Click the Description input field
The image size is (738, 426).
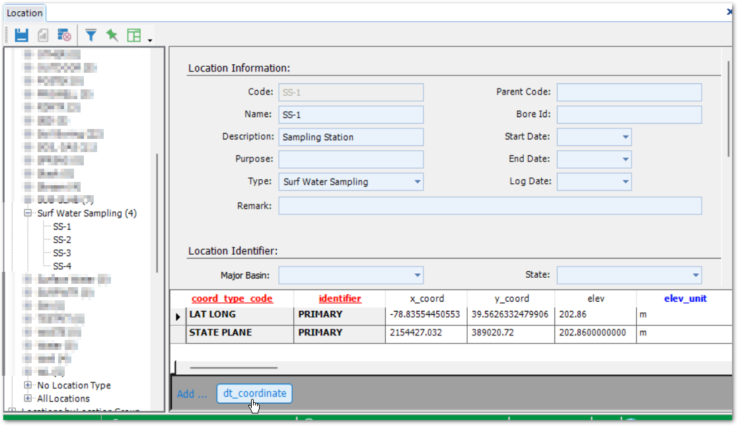coord(351,138)
